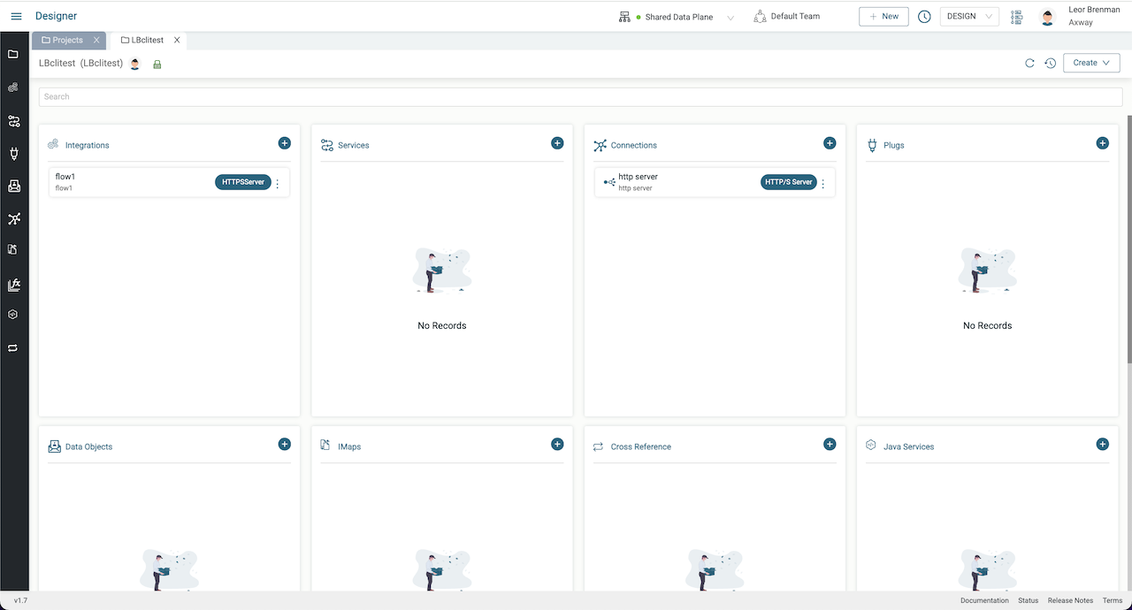Open the Release Notes link

coord(1070,600)
